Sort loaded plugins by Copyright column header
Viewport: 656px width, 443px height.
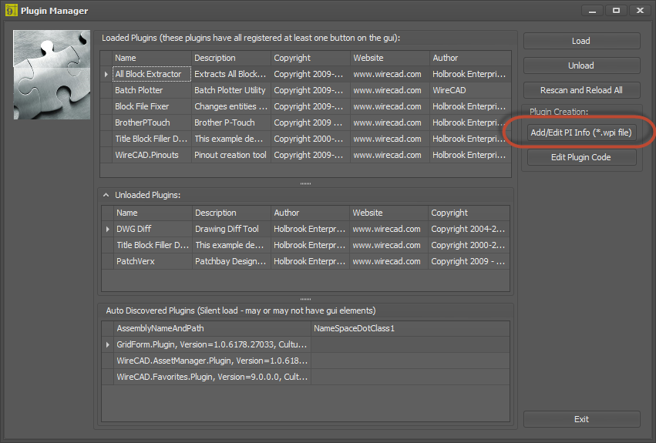click(311, 58)
